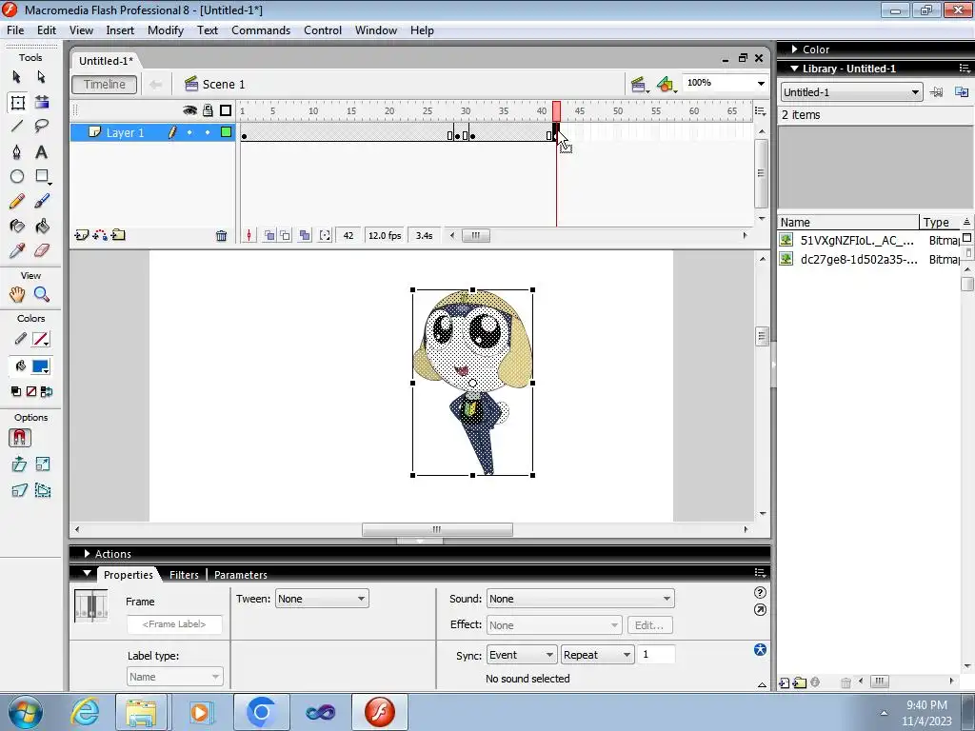The width and height of the screenshot is (975, 731).
Task: Click Edit Symbols icon
Action: (666, 85)
